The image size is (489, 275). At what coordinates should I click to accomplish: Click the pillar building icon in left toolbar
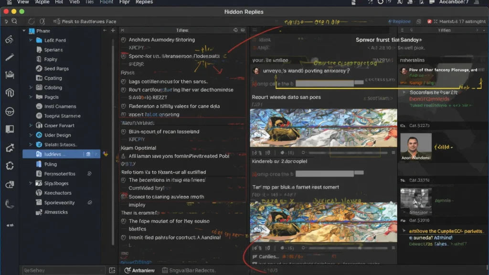(x=10, y=93)
